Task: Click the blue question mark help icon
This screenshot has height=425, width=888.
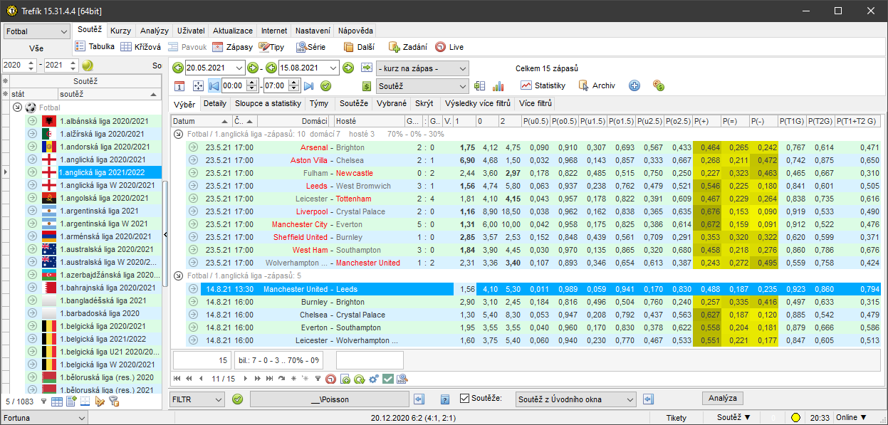Action: click(445, 399)
